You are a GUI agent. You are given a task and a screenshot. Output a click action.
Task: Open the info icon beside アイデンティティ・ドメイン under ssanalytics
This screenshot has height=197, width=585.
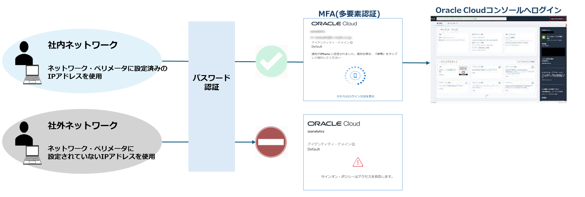pyautogui.click(x=353, y=144)
